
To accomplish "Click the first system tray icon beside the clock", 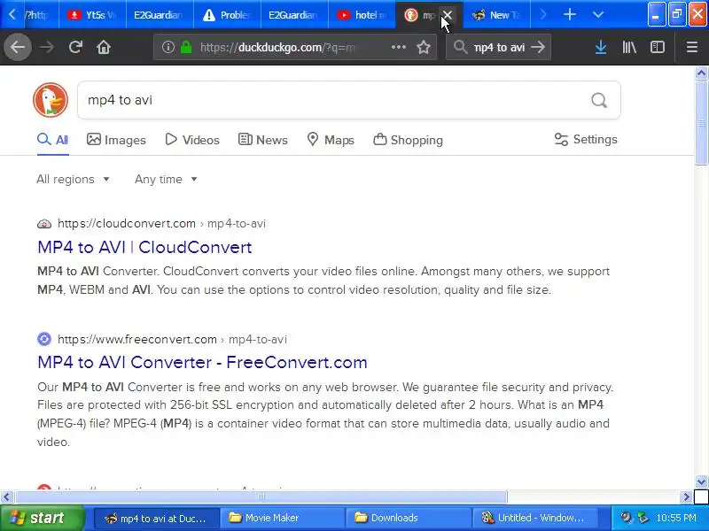I will [627, 518].
